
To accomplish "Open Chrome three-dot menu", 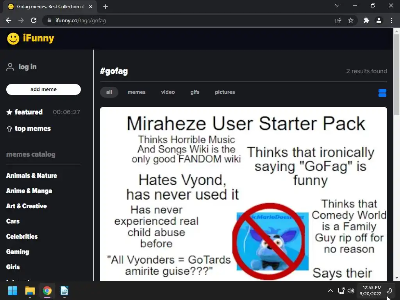I will pyautogui.click(x=391, y=20).
